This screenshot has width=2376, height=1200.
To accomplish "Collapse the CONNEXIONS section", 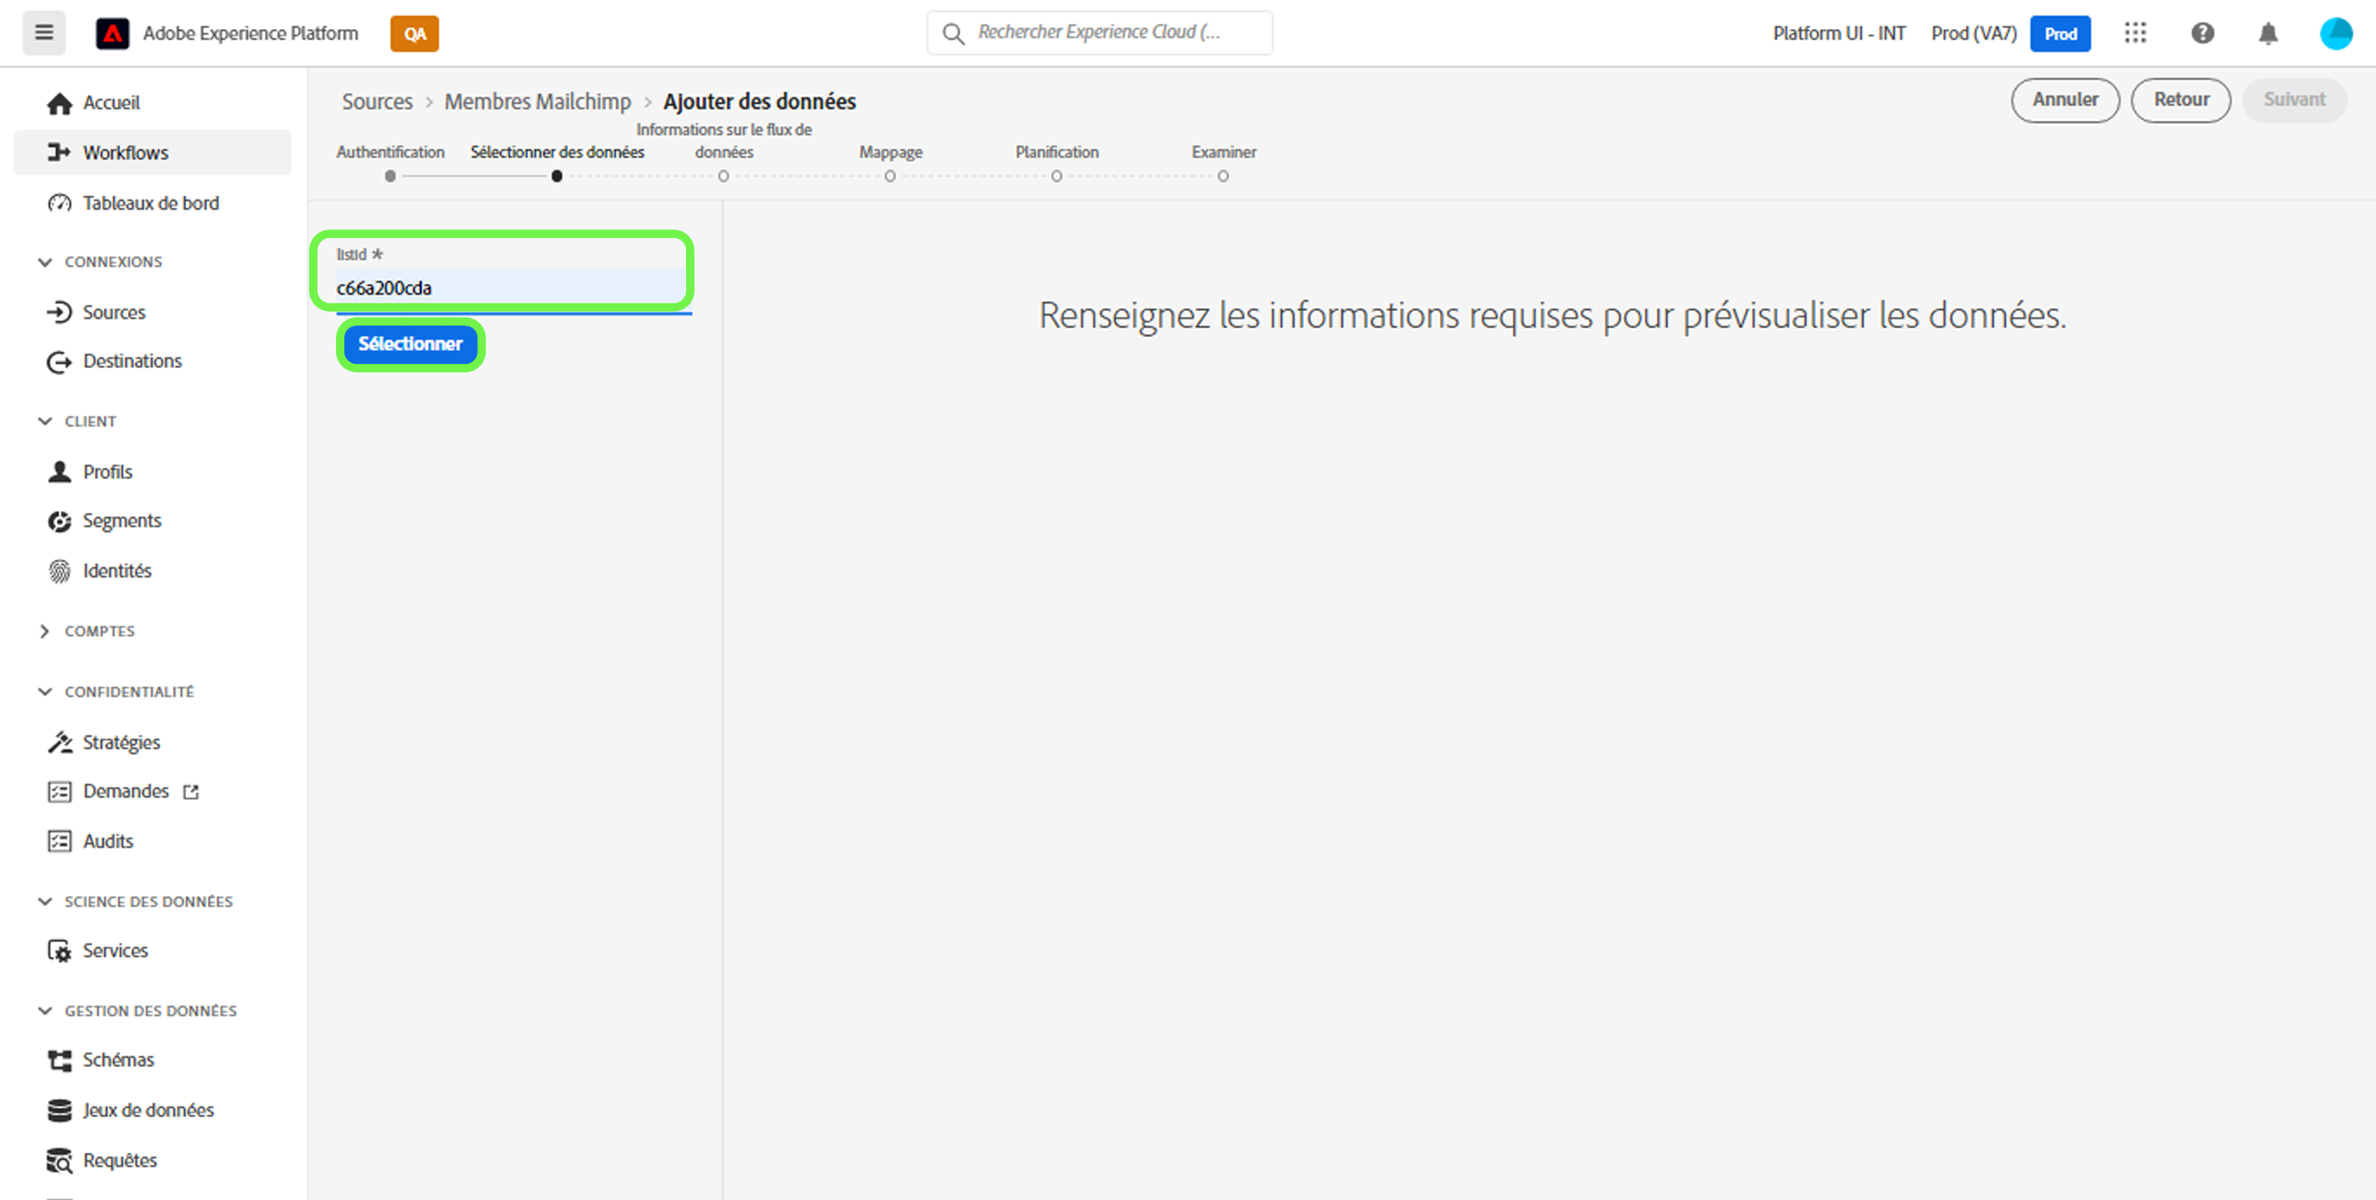I will coord(45,261).
